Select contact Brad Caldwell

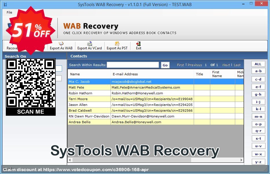[89, 111]
